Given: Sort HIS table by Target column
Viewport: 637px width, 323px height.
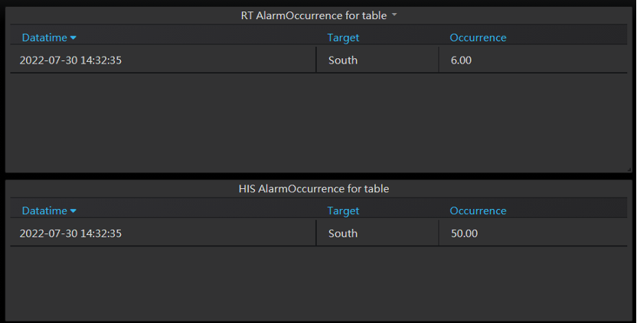Looking at the screenshot, I should click(x=343, y=210).
